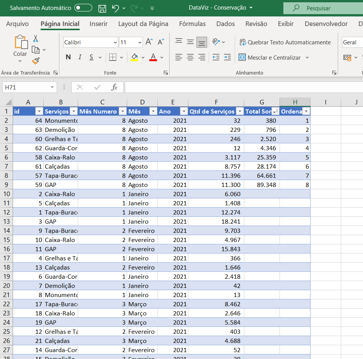Click into the formula bar
The height and width of the screenshot is (359, 363).
tap(244, 87)
